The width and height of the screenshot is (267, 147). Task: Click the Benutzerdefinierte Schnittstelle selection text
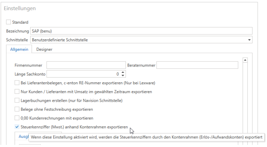tap(60, 40)
